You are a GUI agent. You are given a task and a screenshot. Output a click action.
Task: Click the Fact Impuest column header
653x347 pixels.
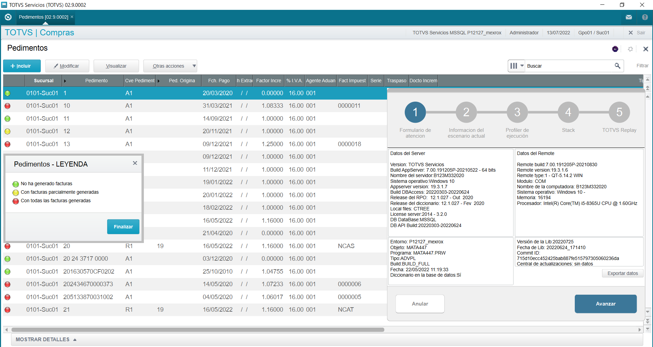352,81
